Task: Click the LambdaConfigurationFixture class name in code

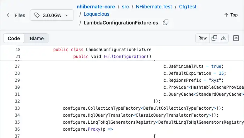Action: [119, 50]
